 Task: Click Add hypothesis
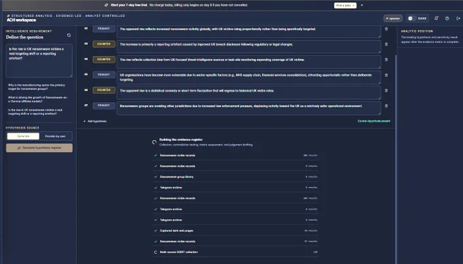(95, 121)
